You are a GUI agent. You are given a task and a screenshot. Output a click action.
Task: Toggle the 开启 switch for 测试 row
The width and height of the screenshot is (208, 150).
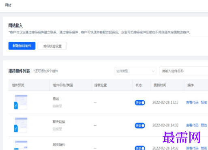pos(140,103)
